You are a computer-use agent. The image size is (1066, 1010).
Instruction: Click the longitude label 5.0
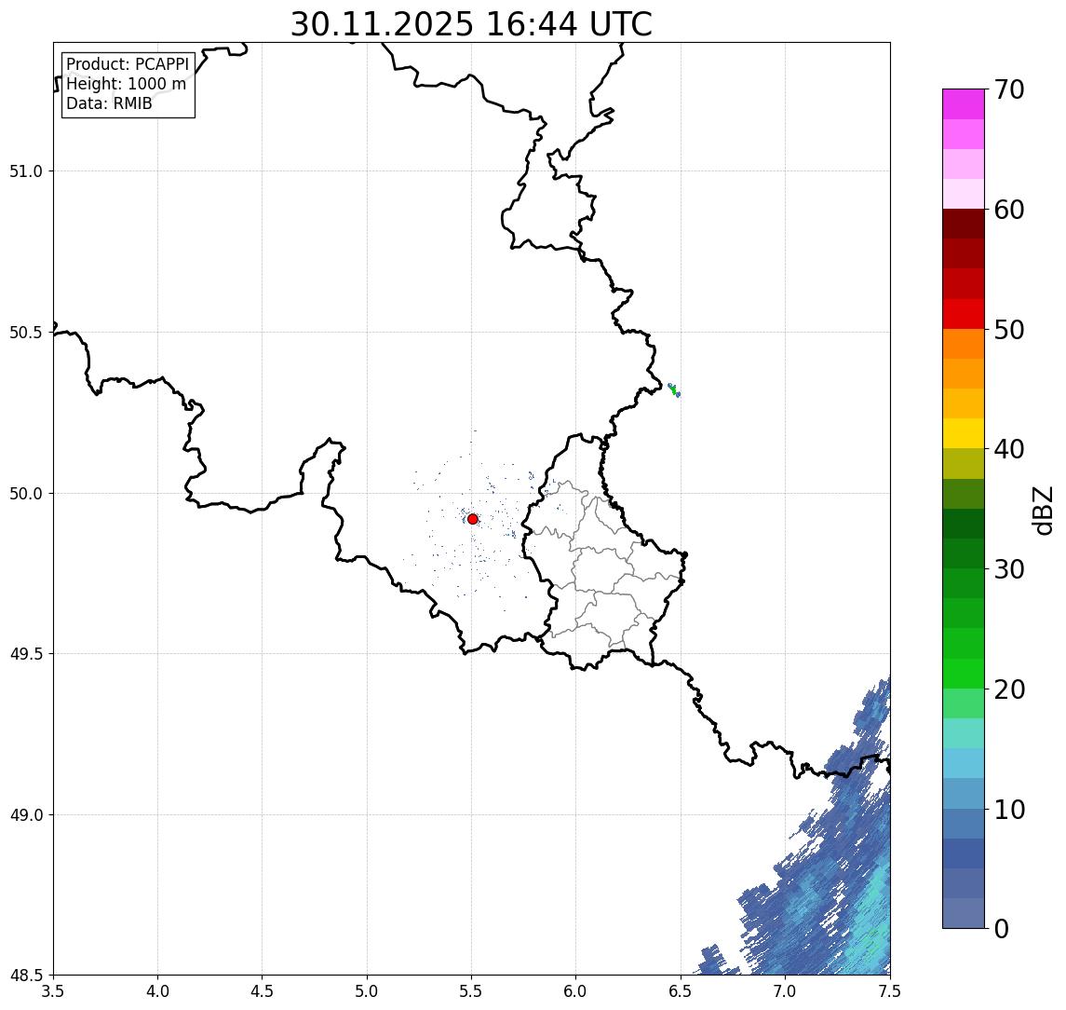367,991
